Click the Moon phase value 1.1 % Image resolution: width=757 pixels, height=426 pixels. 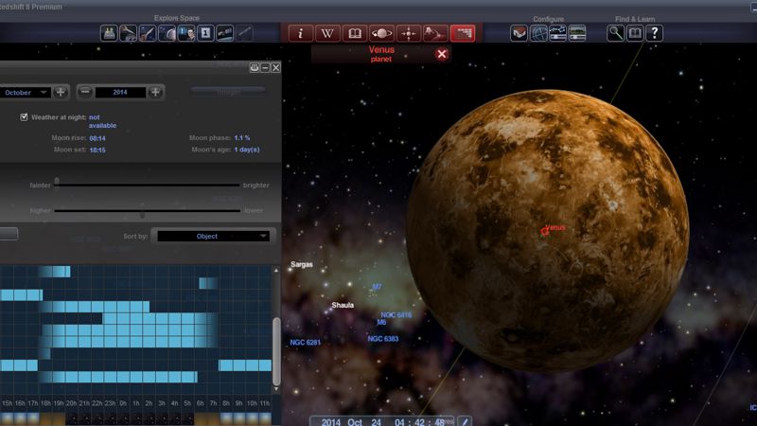(x=242, y=137)
